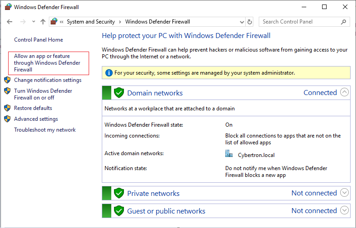Click the Search Control Panel field
Image resolution: width=356 pixels, height=228 pixels.
[x=299, y=22]
